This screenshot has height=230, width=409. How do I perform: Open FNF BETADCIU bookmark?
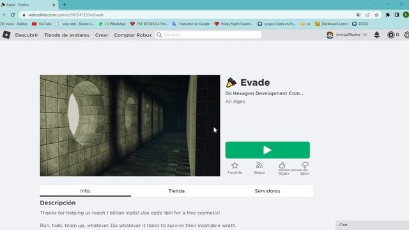[149, 24]
